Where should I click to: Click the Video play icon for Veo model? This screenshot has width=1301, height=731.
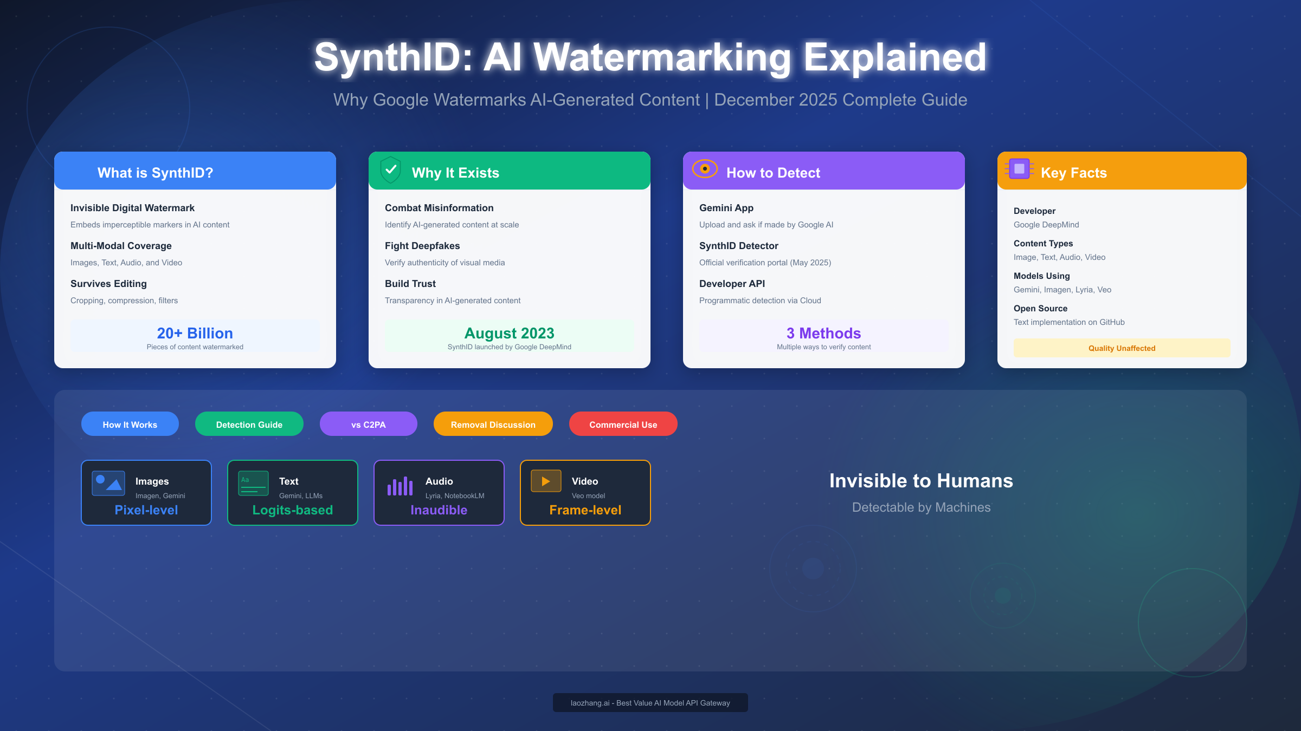click(x=545, y=481)
